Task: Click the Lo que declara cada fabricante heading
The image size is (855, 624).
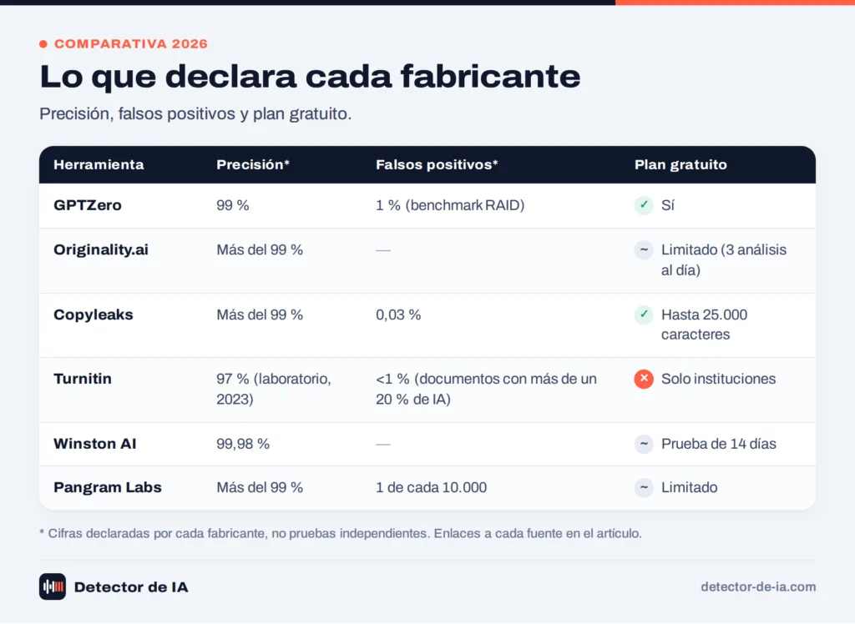Action: click(x=310, y=76)
